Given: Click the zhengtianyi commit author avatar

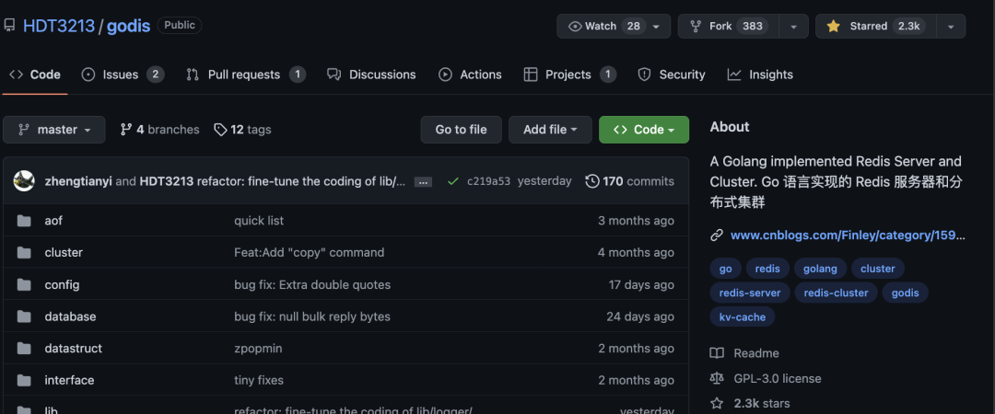Looking at the screenshot, I should click(x=24, y=181).
